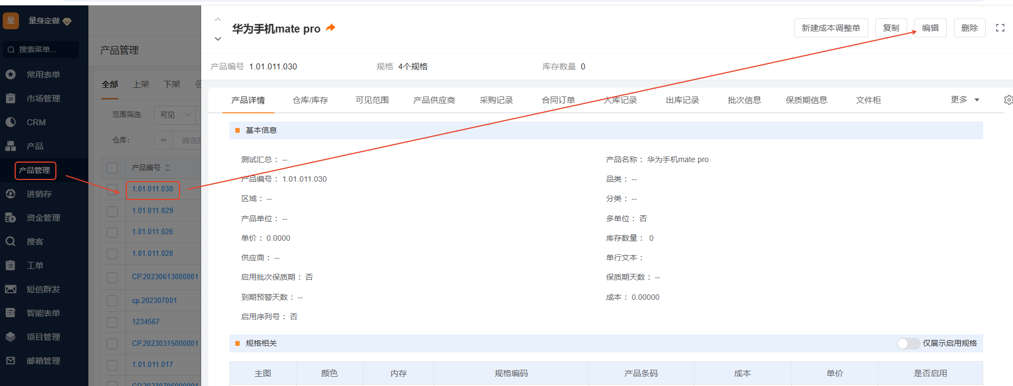The image size is (1013, 386).
Task: Open CRM from sidebar
Action: (36, 123)
